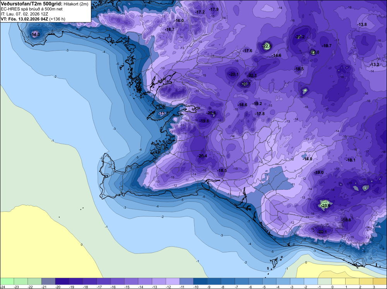Click the -20.6 temperature label
This screenshot has height=289, width=387.
tap(211, 113)
